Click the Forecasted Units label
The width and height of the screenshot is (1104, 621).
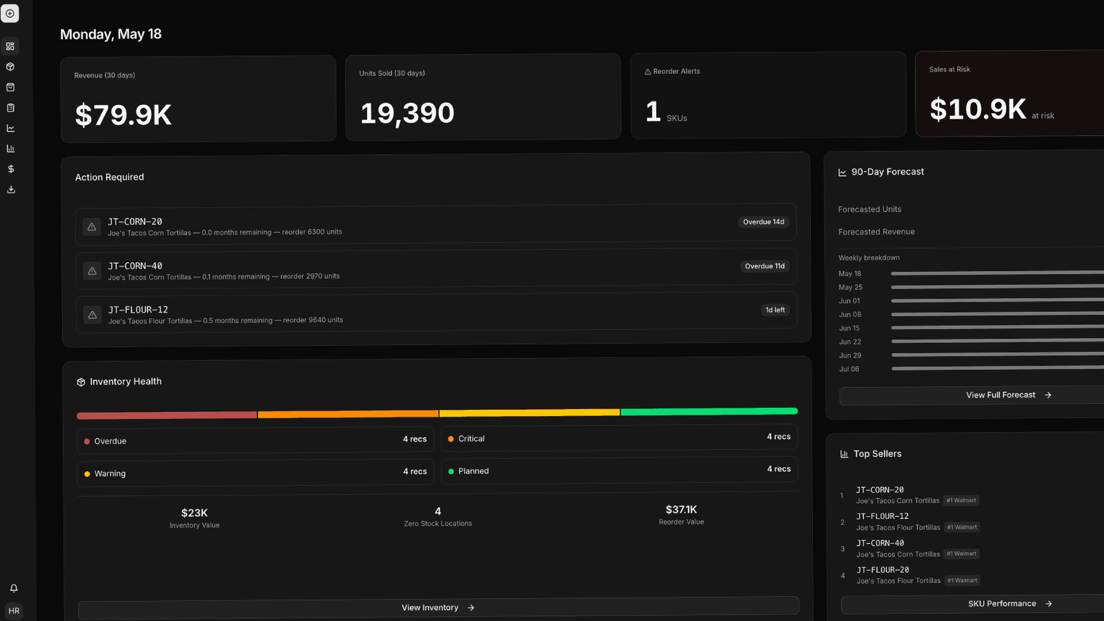coord(869,210)
